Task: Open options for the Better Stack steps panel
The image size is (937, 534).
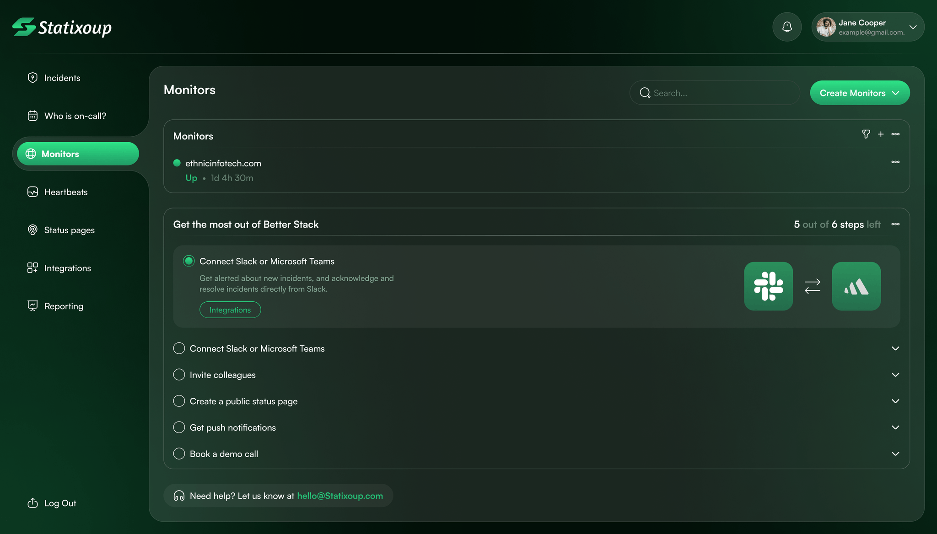Action: click(x=895, y=224)
